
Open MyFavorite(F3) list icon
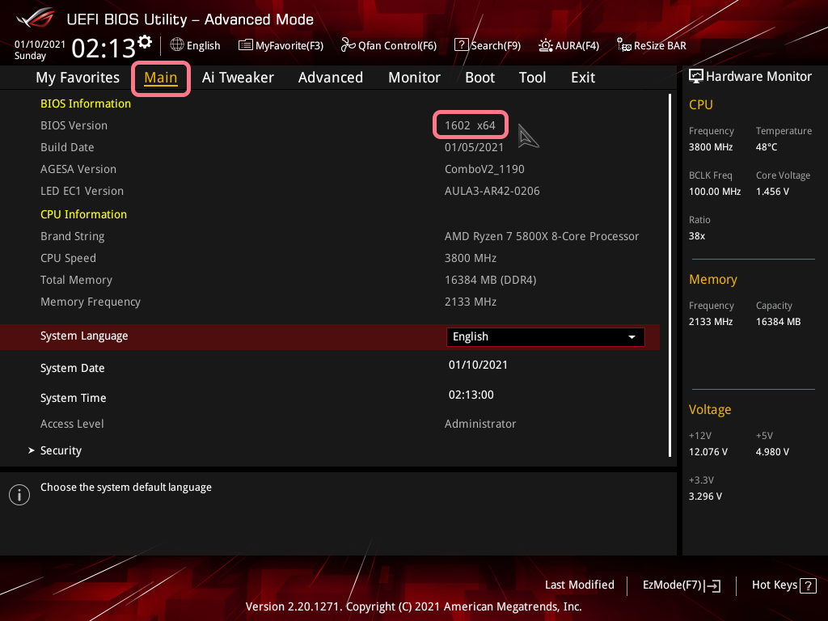[x=246, y=45]
